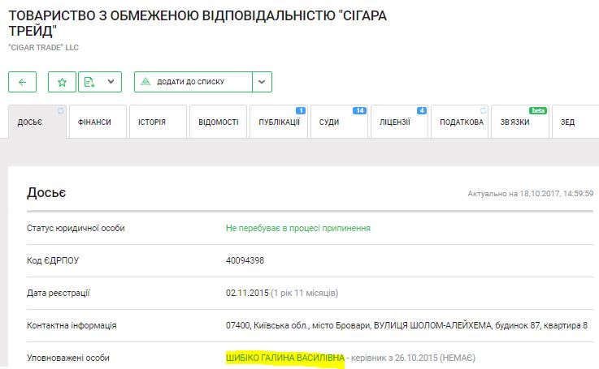Click the 4 badge on Ліцензії tab

[421, 110]
